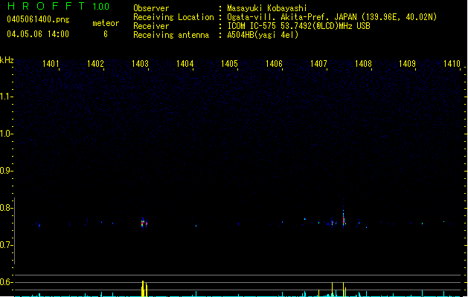The width and height of the screenshot is (468, 297).
Task: Click the 1.1 kHz frequency axis label
Action: coord(6,97)
